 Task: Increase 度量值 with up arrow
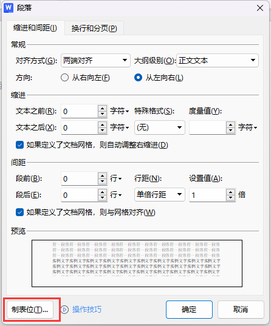(230, 124)
